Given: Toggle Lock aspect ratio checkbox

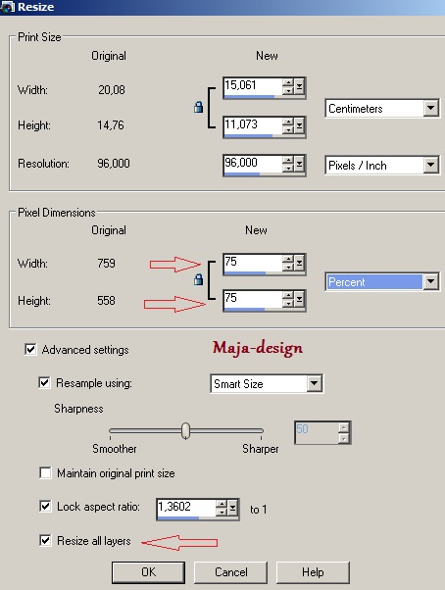Looking at the screenshot, I should pos(45,506).
